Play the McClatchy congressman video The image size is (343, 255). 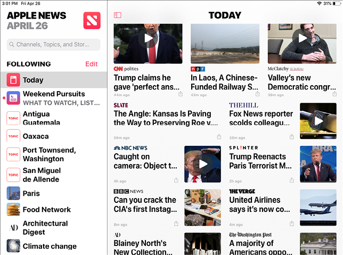click(x=302, y=38)
